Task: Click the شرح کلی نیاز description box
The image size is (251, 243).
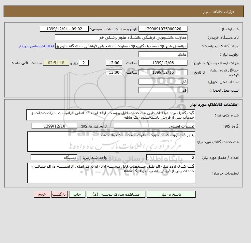Action: point(111,115)
